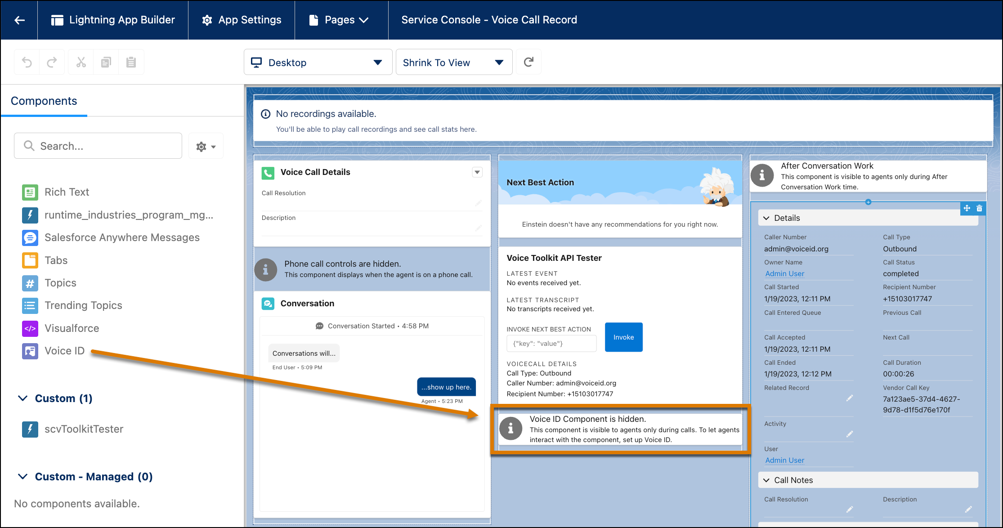Open App Settings
The width and height of the screenshot is (1003, 528).
point(242,20)
